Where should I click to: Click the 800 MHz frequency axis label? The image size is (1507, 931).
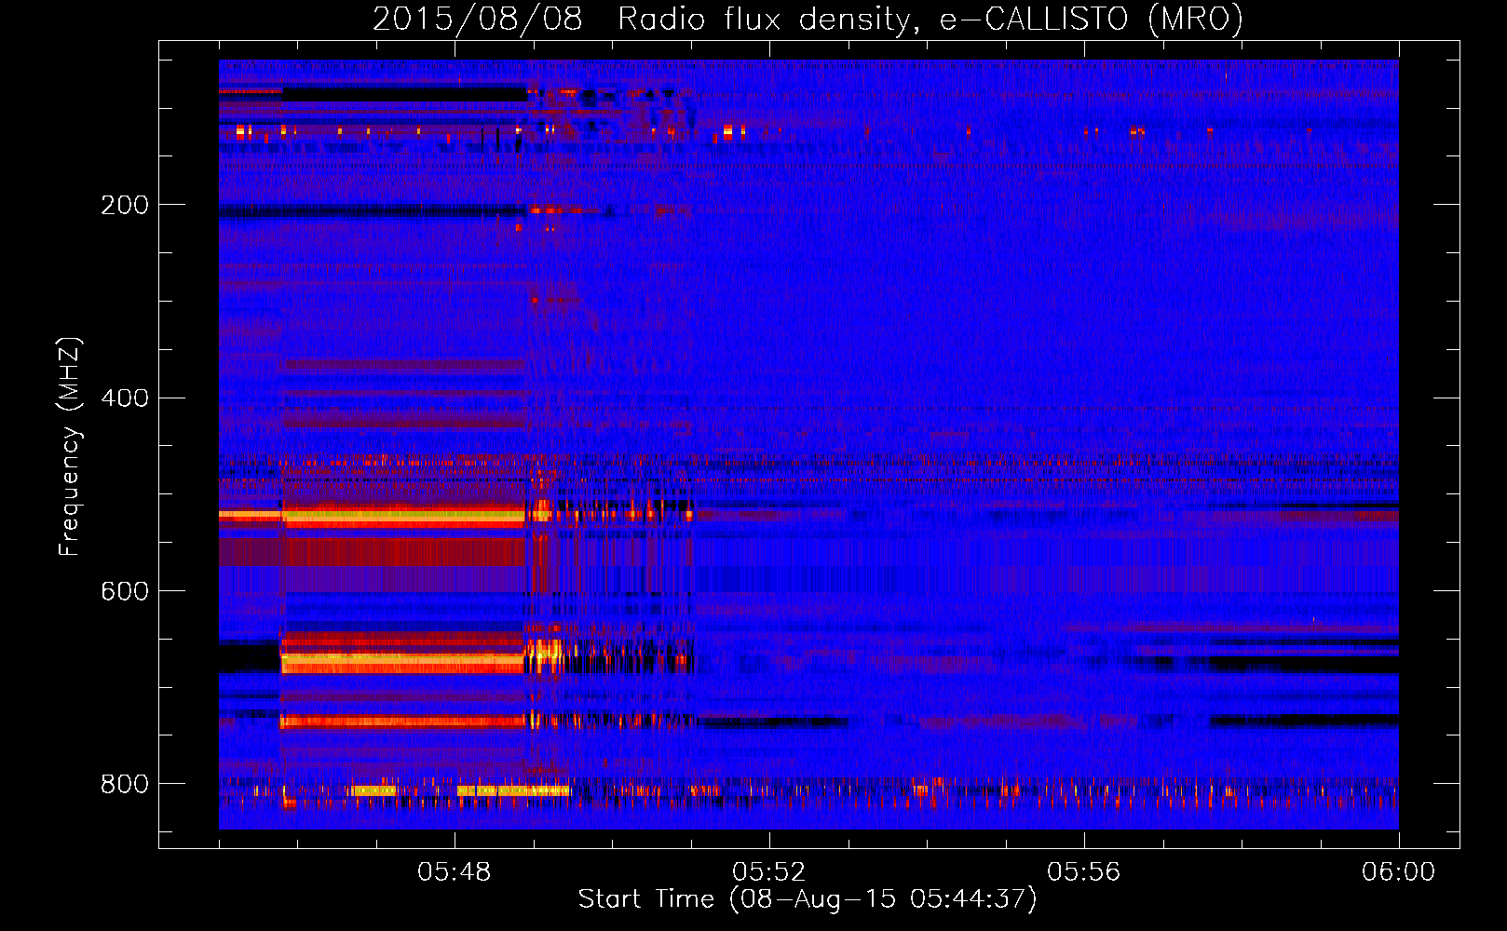125,785
